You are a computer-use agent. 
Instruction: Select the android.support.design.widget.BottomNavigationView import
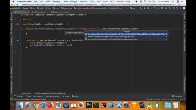[x=126, y=37]
